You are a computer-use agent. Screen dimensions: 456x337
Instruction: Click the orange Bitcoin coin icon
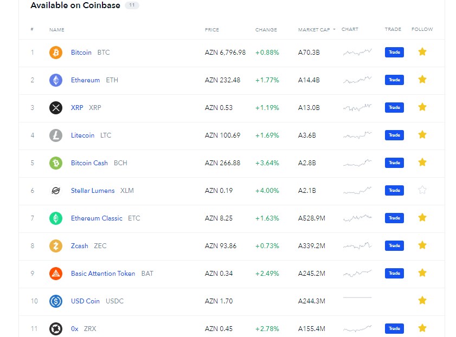pos(56,53)
